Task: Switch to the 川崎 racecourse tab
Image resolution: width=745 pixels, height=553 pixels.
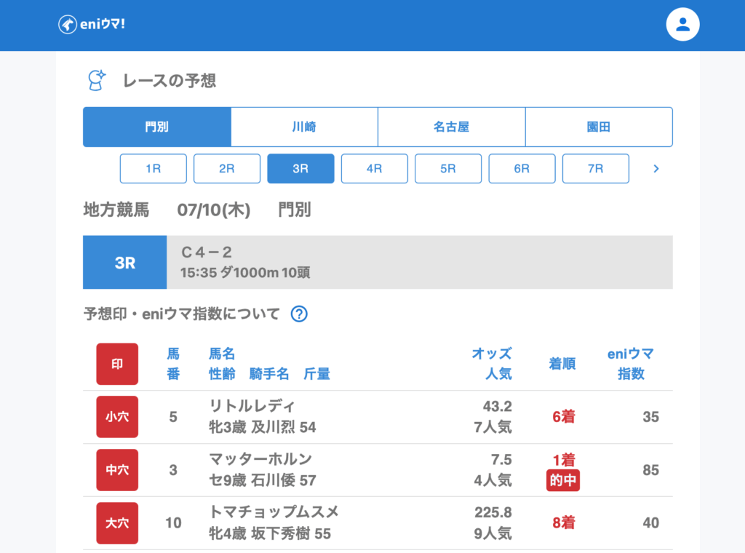Action: click(304, 127)
